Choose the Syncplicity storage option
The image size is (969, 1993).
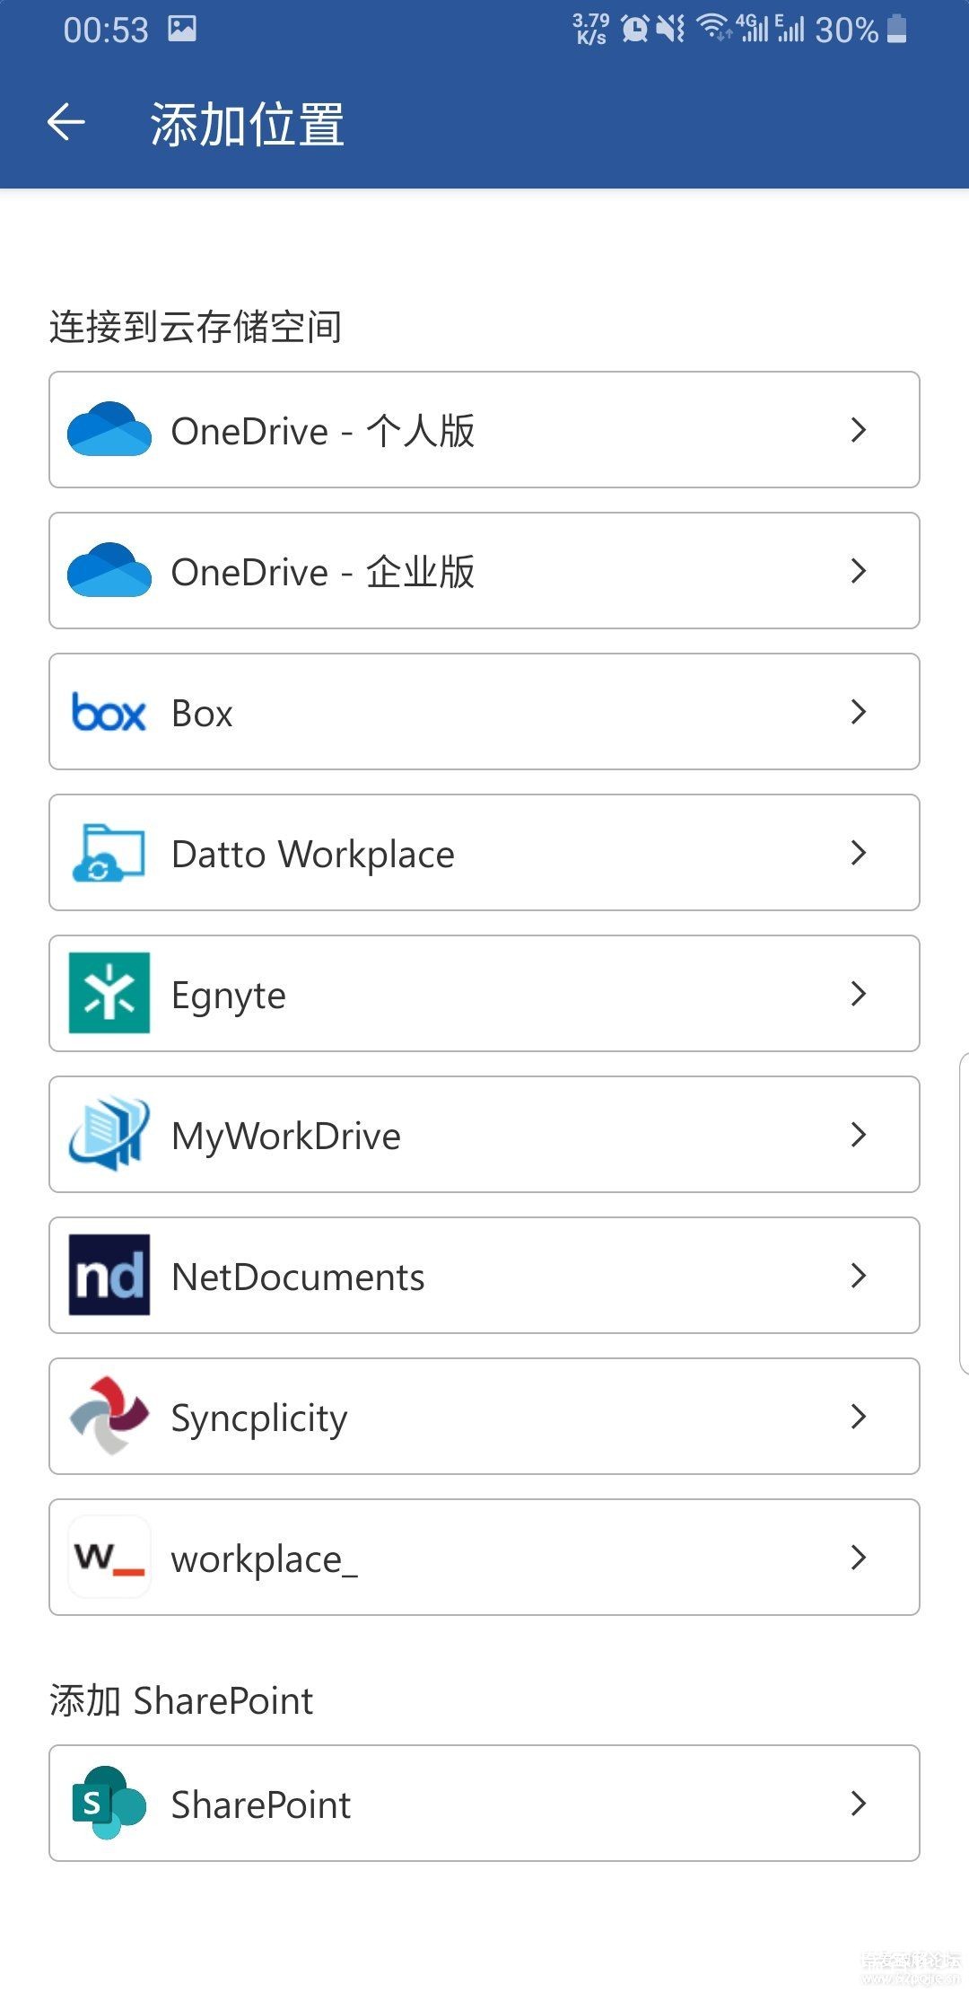click(484, 1417)
